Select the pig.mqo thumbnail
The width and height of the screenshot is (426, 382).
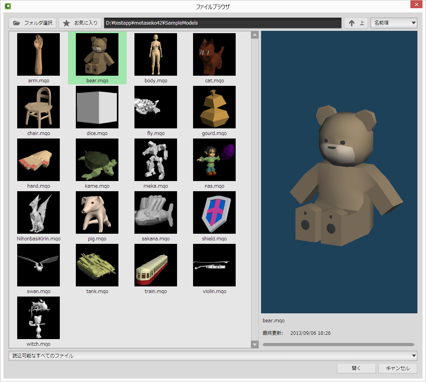(97, 212)
